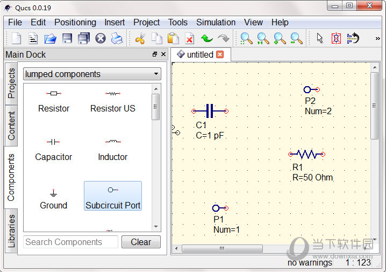Undo the last action with the green arrow
The image size is (386, 272).
[207, 38]
